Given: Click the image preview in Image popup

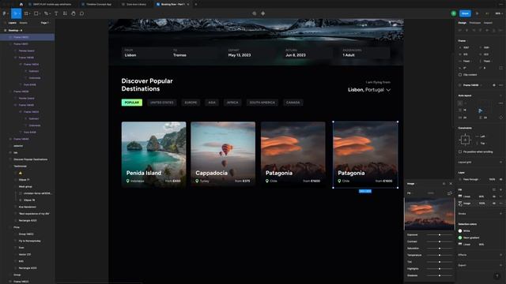Looking at the screenshot, I should (429, 214).
